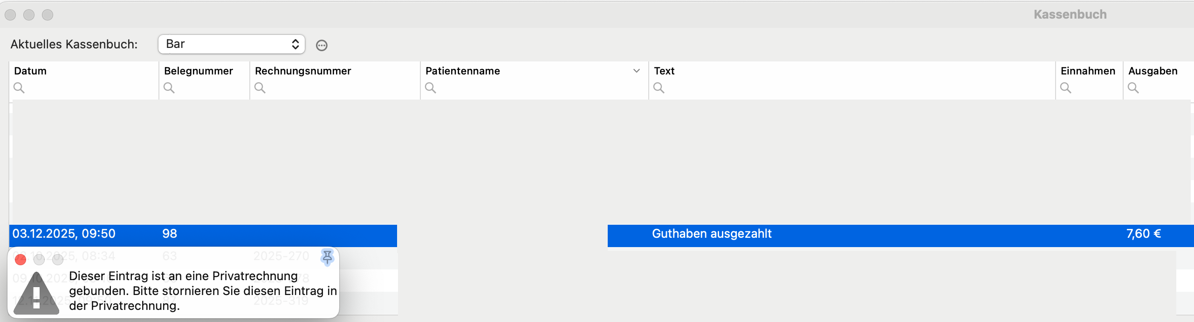Sort by the Datum column header

tap(30, 71)
